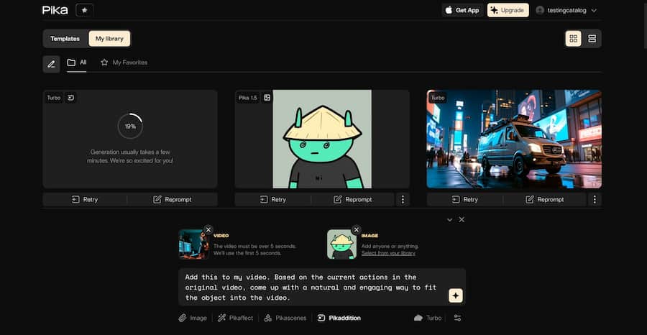
Task: Click the Get App button
Action: tap(462, 10)
